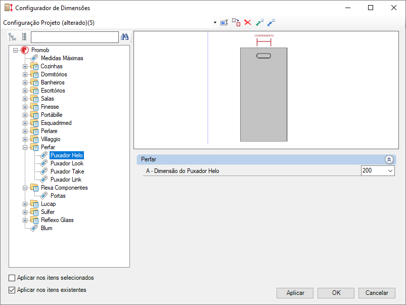This screenshot has height=305, width=406.
Task: Select the Blum tree item
Action: pos(47,228)
